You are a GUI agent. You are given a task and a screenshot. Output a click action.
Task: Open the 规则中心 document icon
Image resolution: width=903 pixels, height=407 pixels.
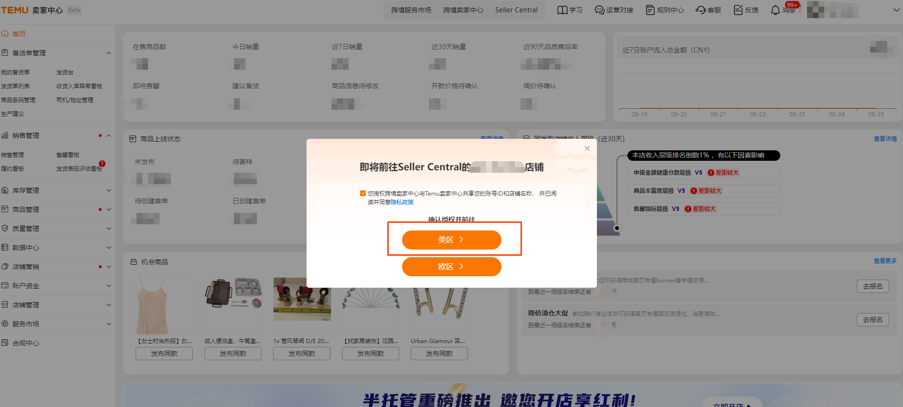[650, 10]
